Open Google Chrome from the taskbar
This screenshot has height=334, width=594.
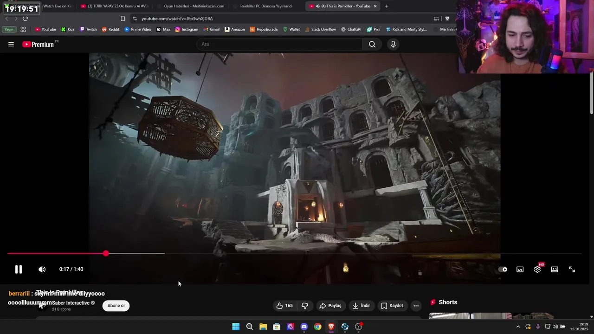point(317,327)
